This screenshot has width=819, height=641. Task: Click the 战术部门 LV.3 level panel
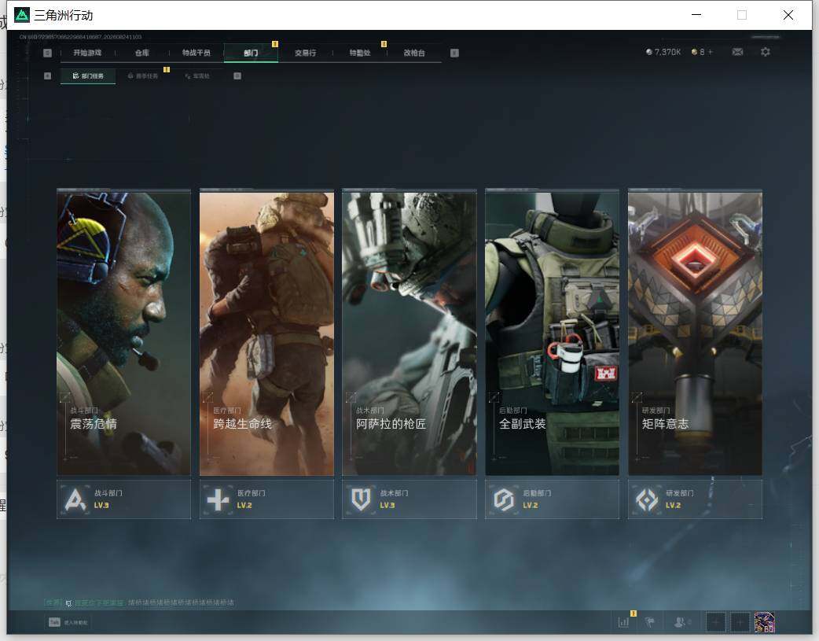tap(410, 499)
